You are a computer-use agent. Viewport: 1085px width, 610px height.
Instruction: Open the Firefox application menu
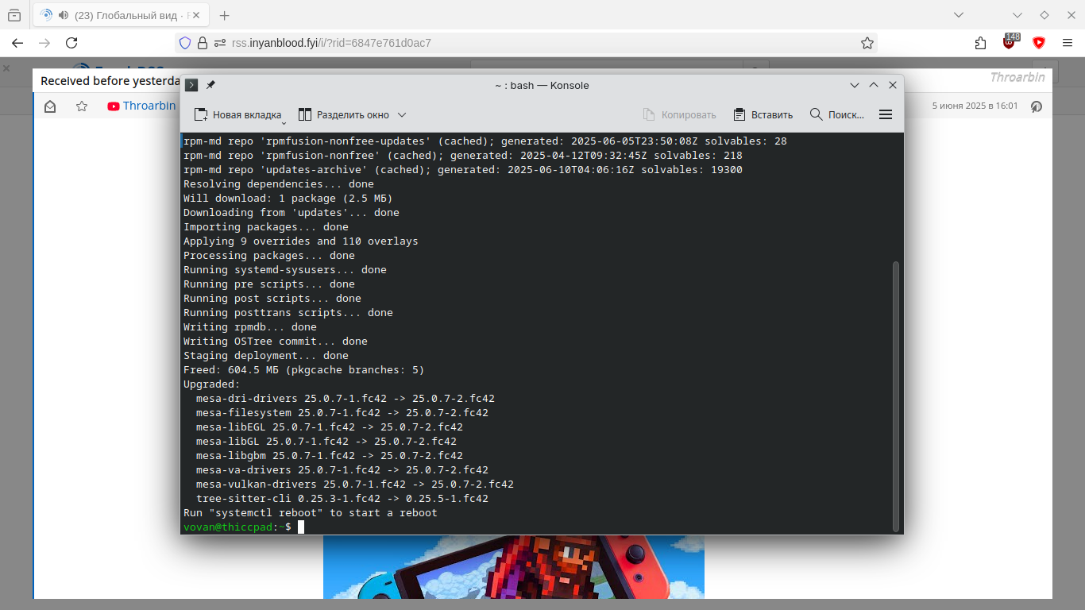(1068, 43)
